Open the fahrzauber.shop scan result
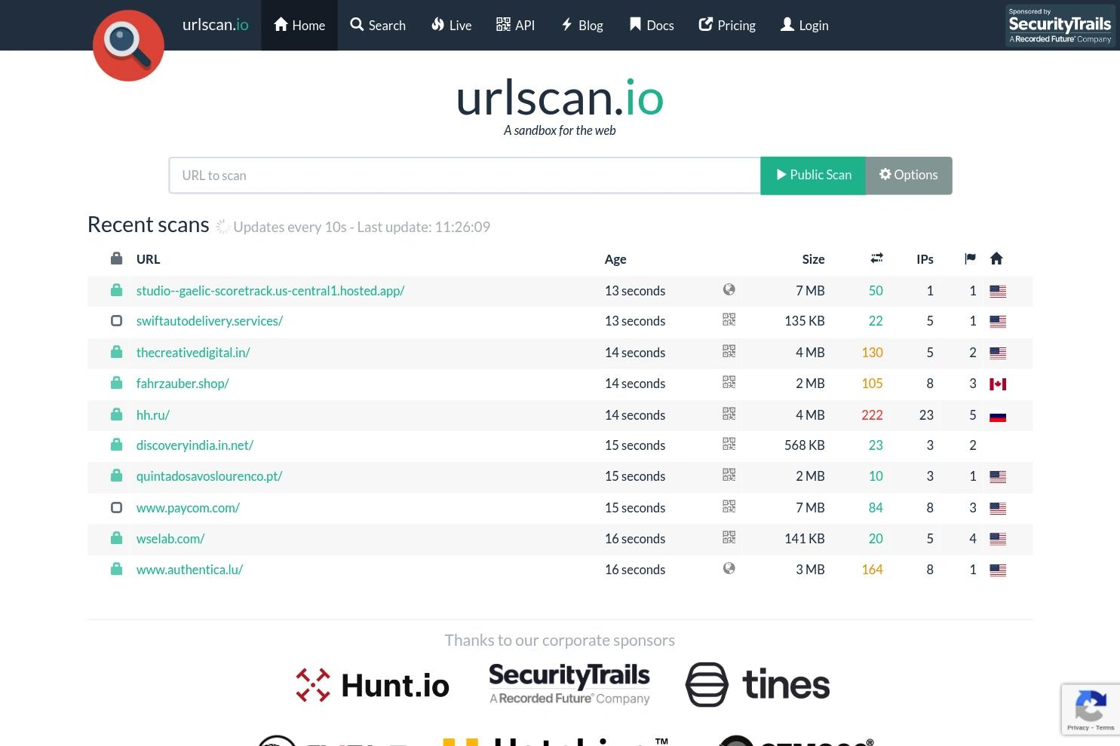Viewport: 1120px width, 746px height. (x=183, y=384)
